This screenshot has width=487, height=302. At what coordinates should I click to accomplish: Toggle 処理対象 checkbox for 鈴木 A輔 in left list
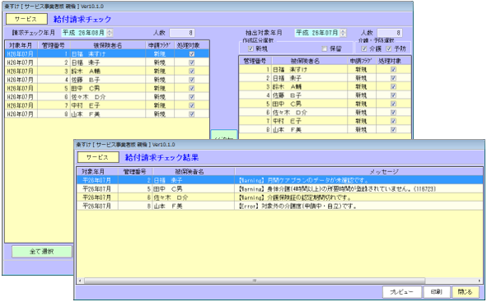click(x=192, y=71)
